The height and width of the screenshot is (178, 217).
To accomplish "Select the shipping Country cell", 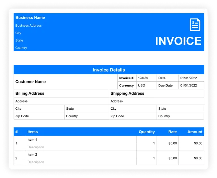I will [181, 116].
